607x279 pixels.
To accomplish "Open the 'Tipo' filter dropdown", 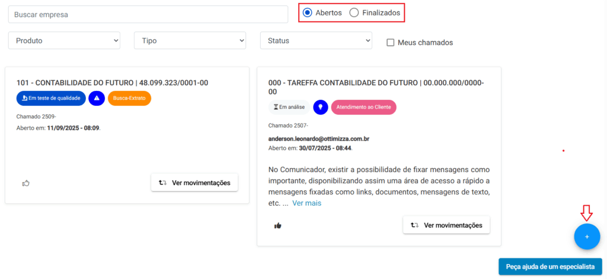I will [190, 40].
